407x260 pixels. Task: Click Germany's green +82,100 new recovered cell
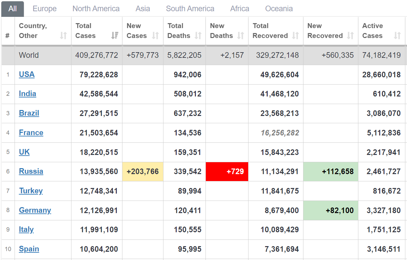331,210
